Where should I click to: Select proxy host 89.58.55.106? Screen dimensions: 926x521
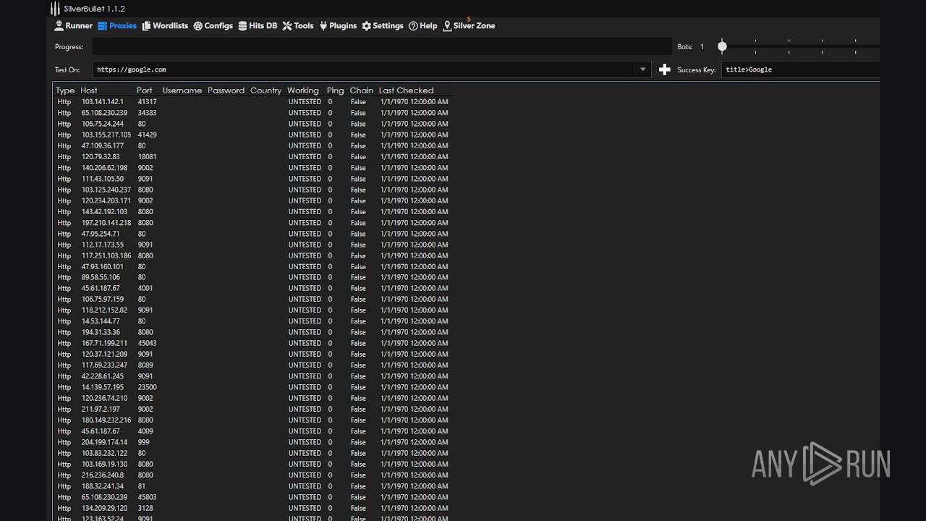point(101,277)
